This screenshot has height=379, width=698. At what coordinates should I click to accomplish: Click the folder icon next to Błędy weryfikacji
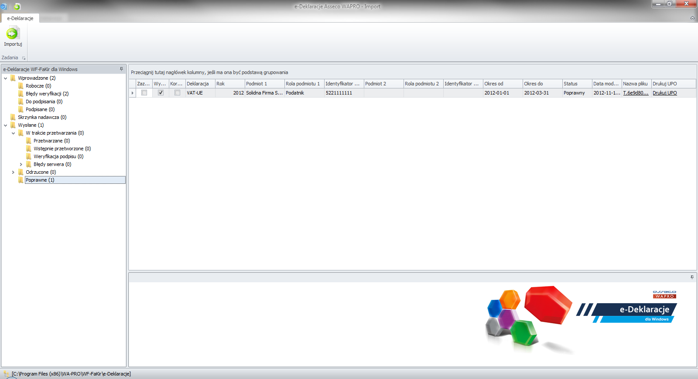(21, 94)
